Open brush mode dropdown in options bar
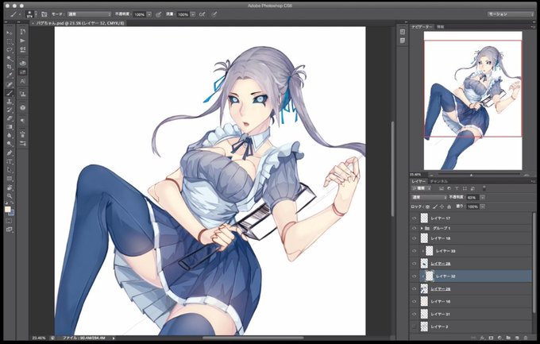This screenshot has width=540, height=344. [89, 14]
